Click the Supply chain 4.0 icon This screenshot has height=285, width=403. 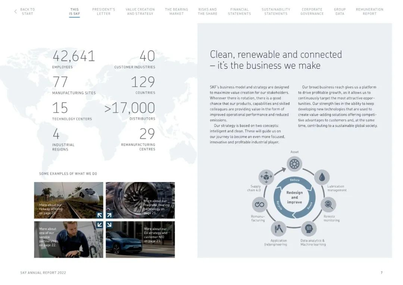point(266,177)
